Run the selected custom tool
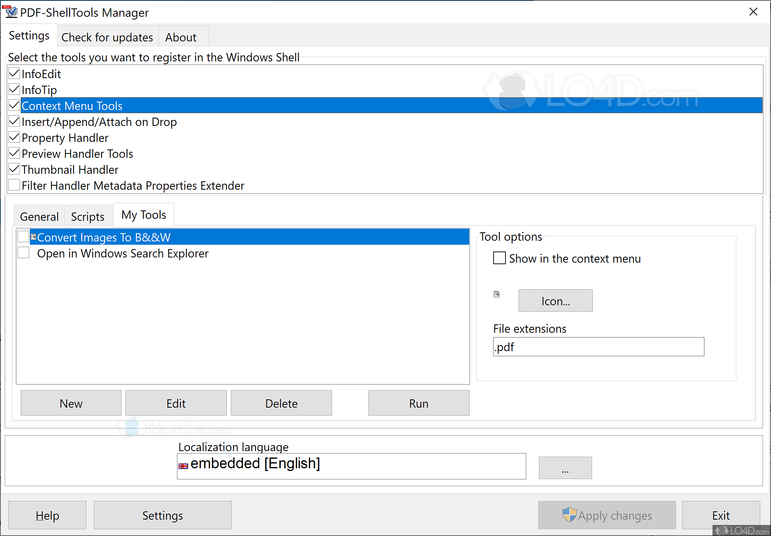Screen dimensions: 771x536 pos(418,403)
